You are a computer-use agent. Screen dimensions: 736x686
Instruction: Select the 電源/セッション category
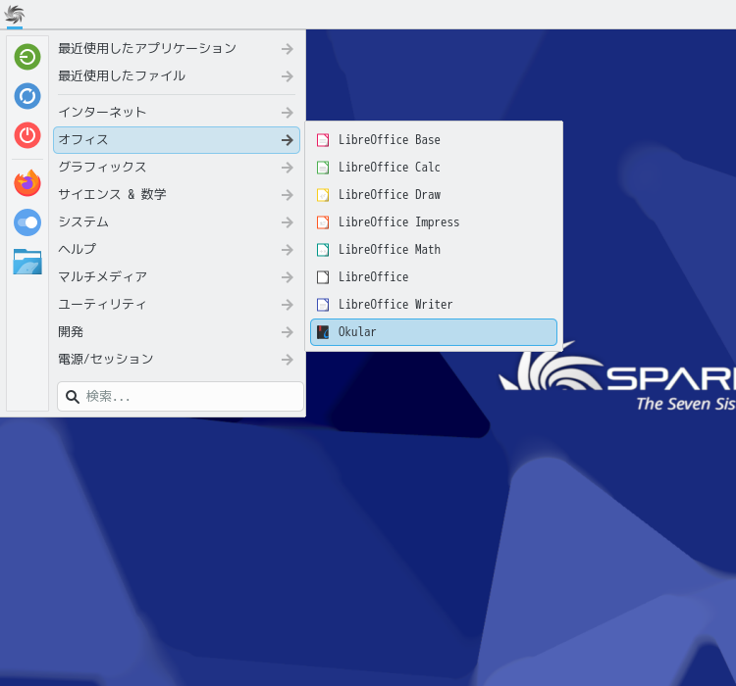click(x=177, y=360)
